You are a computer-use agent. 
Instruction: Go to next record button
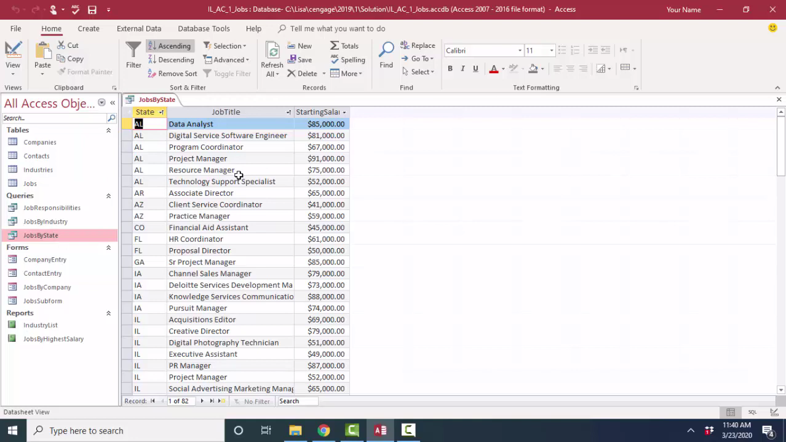tap(202, 401)
